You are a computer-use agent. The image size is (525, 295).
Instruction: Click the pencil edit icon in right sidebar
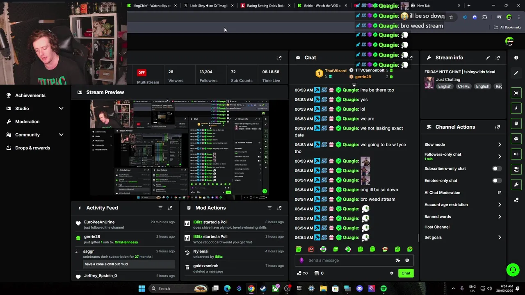coord(516,73)
